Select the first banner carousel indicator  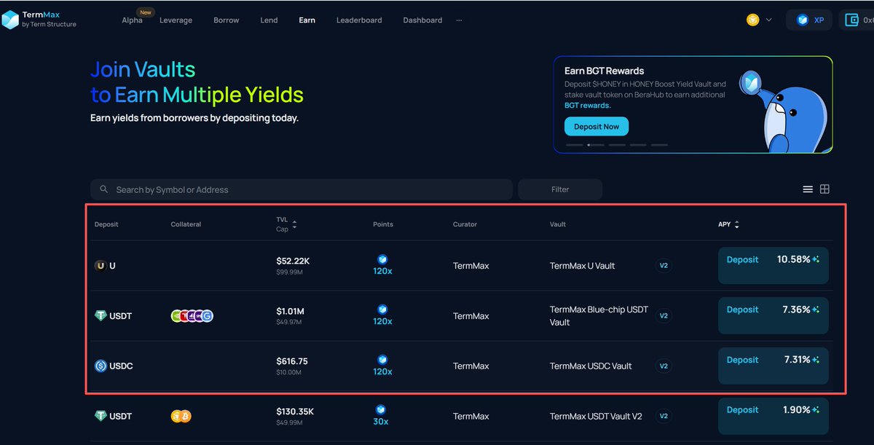tap(575, 145)
